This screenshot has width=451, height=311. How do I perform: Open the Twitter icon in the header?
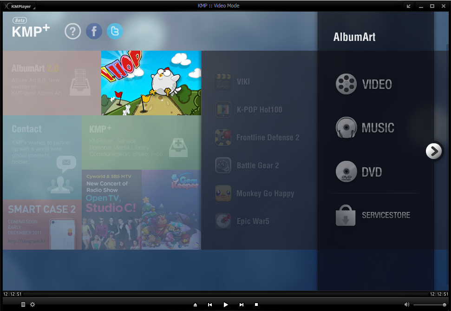(115, 31)
